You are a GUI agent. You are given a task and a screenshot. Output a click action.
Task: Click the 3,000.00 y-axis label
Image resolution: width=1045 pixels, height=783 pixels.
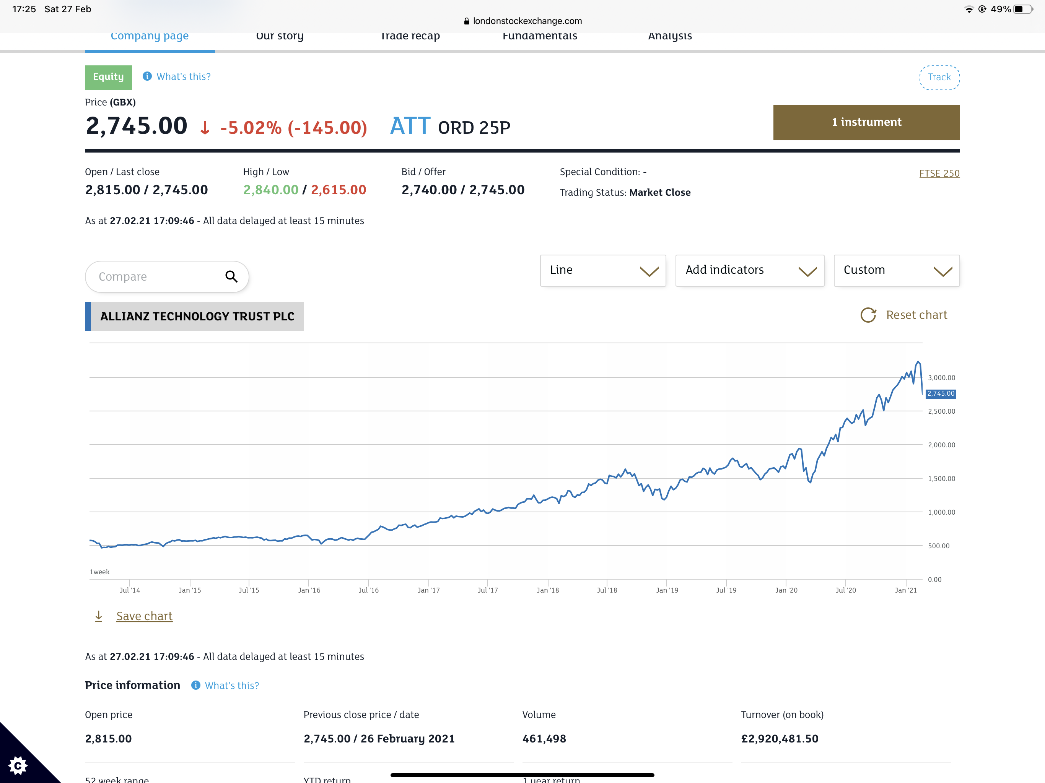coord(941,378)
